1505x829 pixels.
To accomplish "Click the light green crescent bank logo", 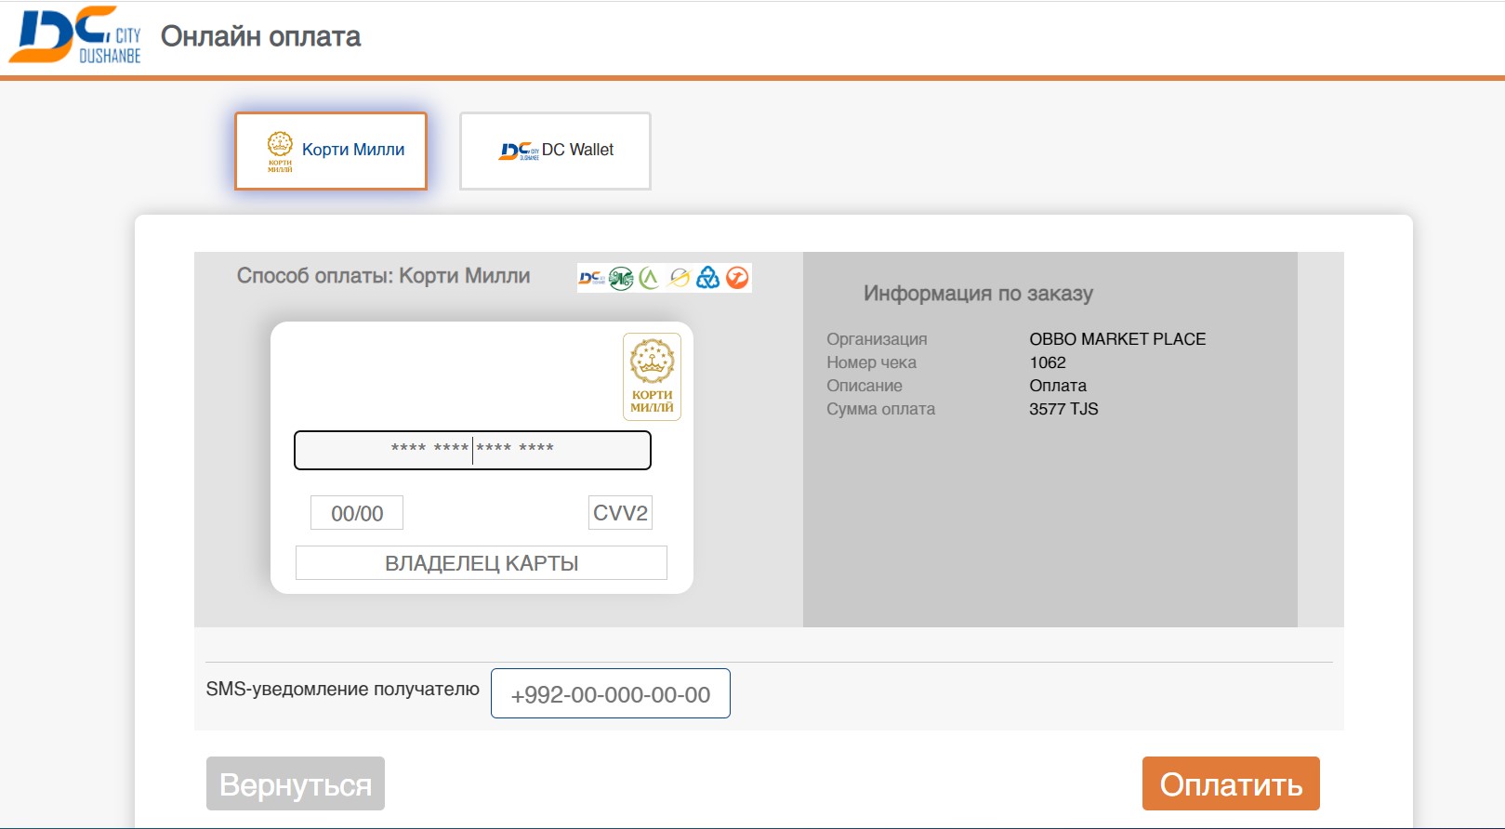I will click(x=650, y=278).
